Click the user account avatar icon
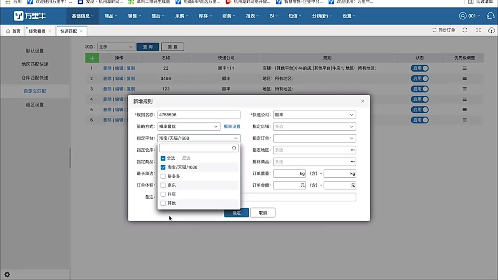The image size is (498, 280). click(463, 16)
